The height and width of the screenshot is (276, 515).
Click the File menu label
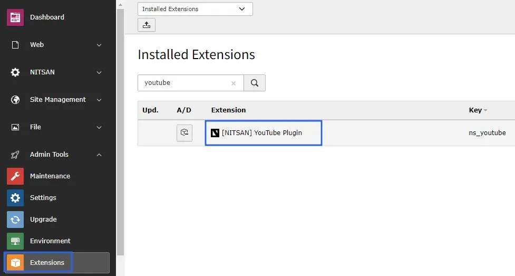click(x=35, y=127)
